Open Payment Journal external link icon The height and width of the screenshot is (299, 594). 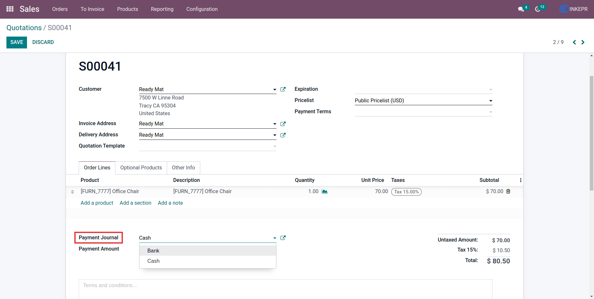point(283,238)
